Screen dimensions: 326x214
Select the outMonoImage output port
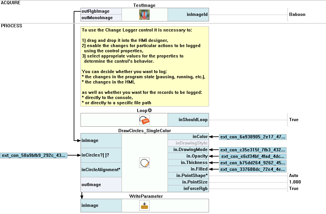pos(101,18)
